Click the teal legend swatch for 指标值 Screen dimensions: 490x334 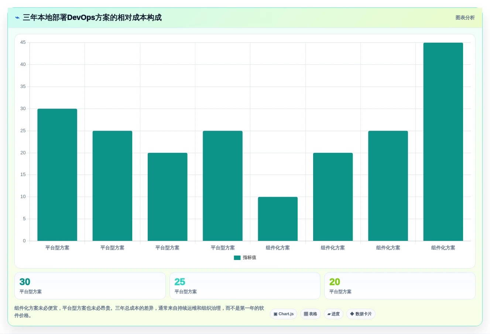[237, 258]
